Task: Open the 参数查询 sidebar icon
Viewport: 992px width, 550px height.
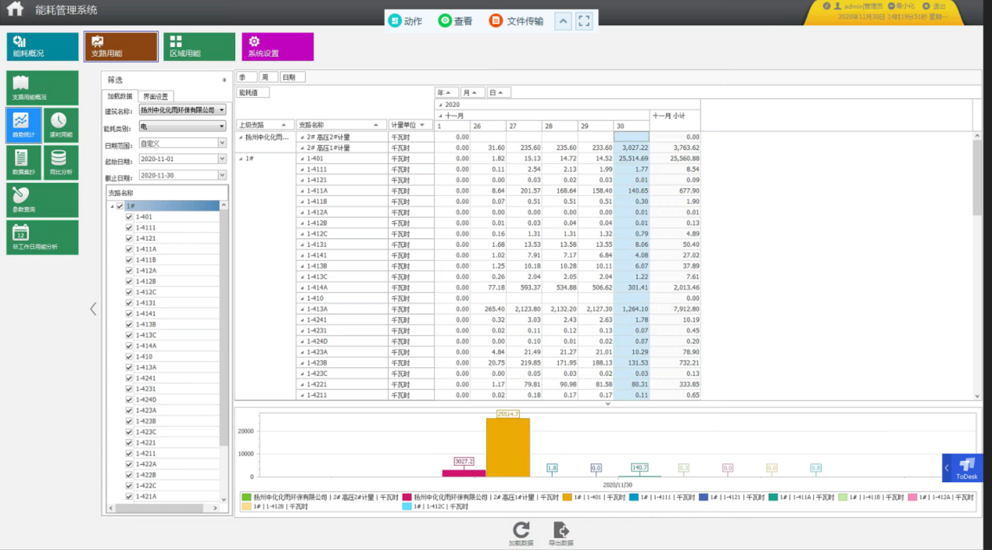Action: 42,200
